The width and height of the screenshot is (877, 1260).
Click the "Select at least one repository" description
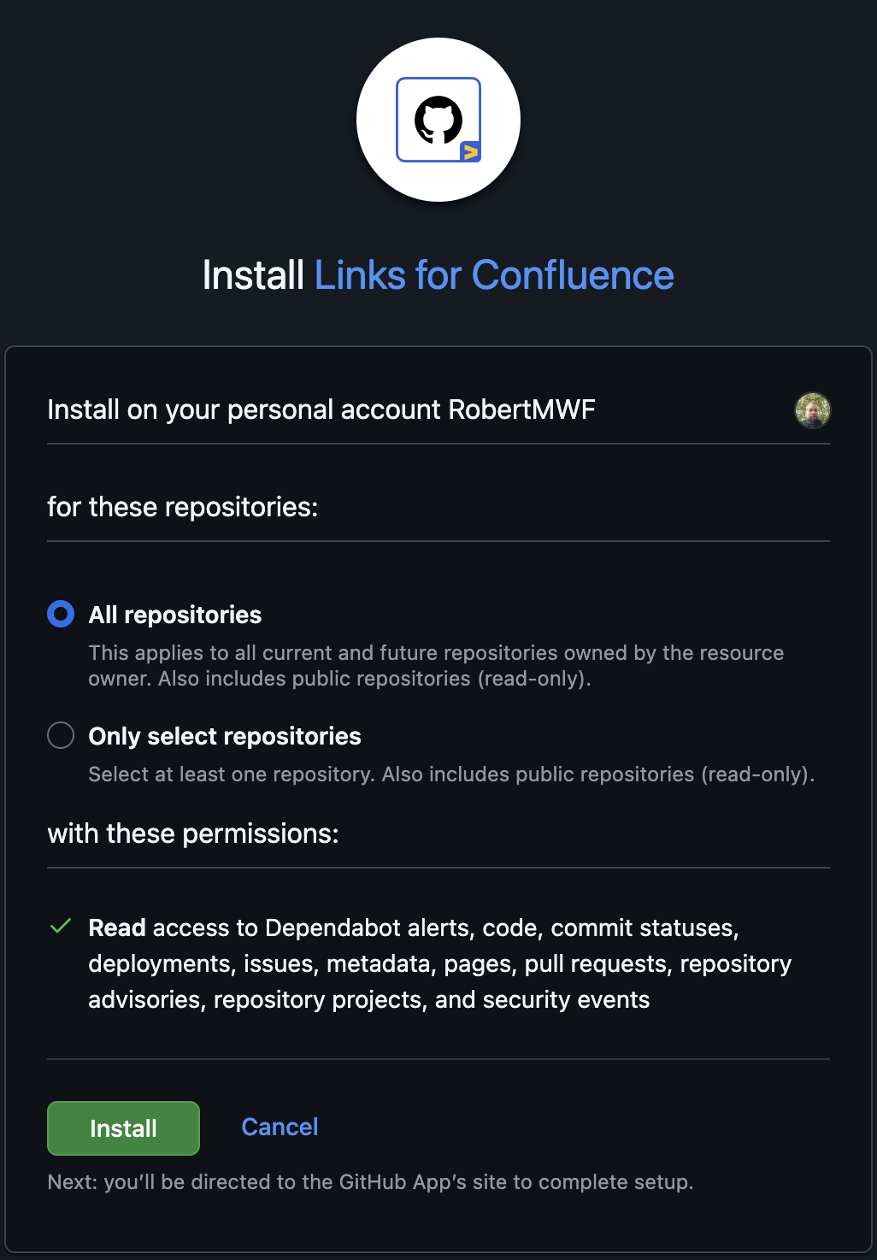click(x=451, y=774)
